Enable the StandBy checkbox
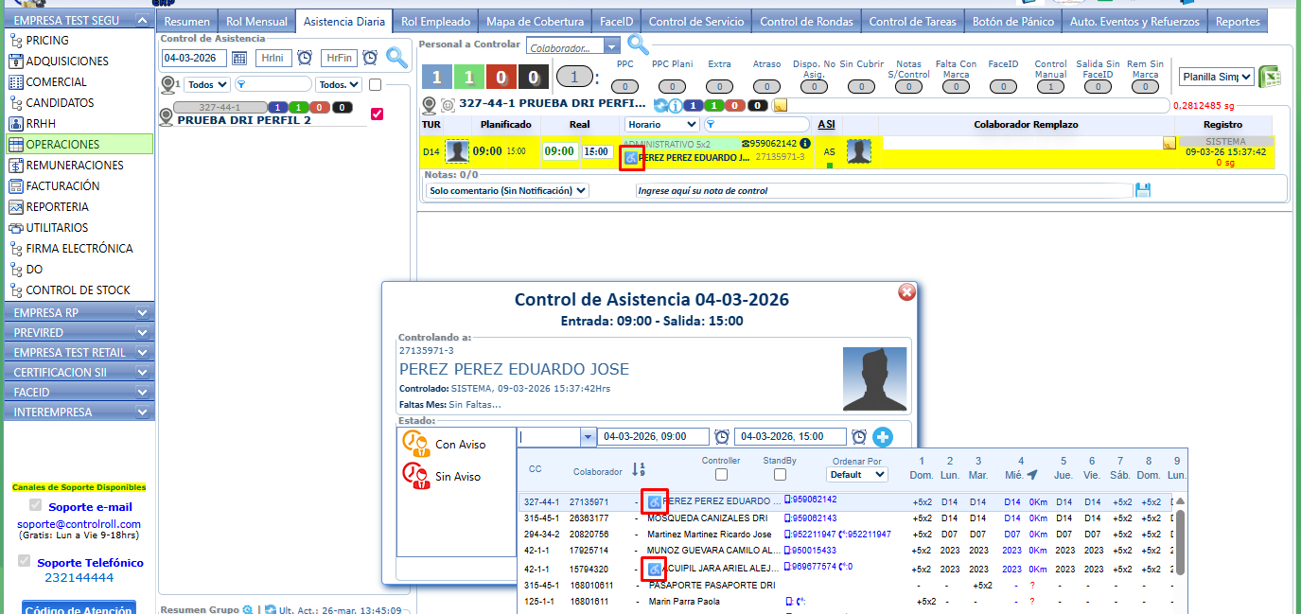This screenshot has height=614, width=1301. (781, 475)
